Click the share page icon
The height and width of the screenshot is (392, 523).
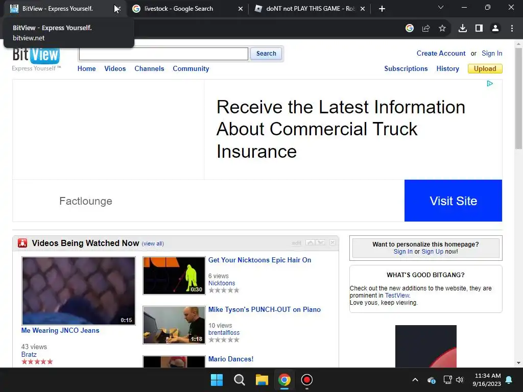(426, 29)
